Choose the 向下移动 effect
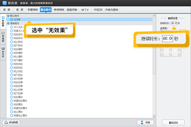This screenshot has width=191, height=127. tap(16, 46)
